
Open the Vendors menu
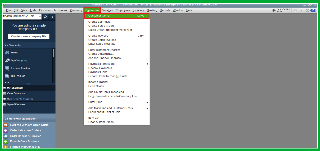click(108, 10)
